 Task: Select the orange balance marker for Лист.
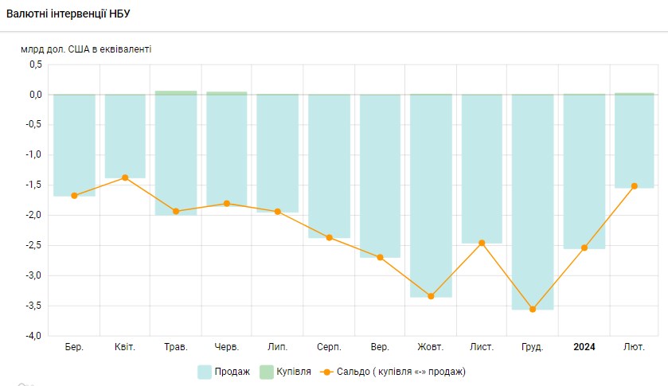482,243
